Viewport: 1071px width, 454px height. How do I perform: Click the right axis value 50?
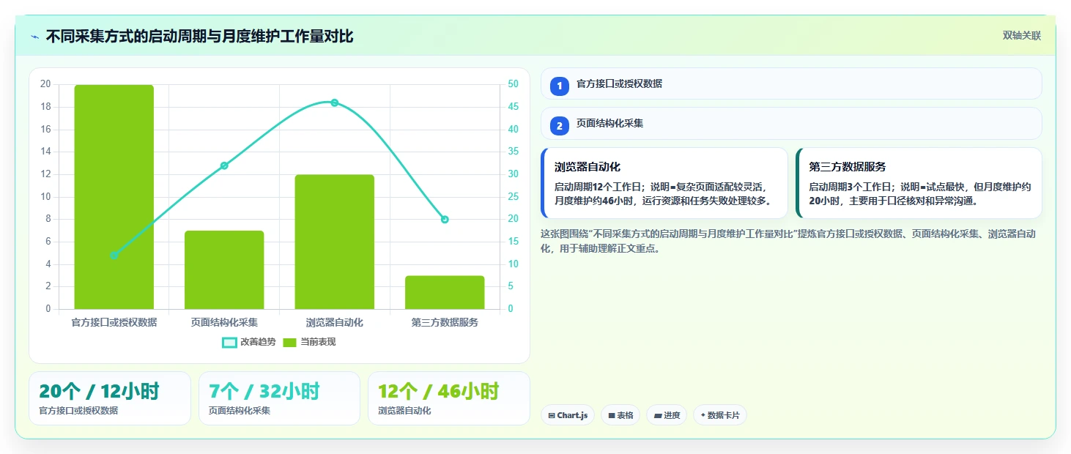coord(513,84)
